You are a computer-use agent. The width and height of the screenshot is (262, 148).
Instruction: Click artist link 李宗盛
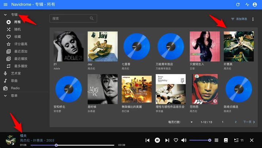[x=160, y=111]
